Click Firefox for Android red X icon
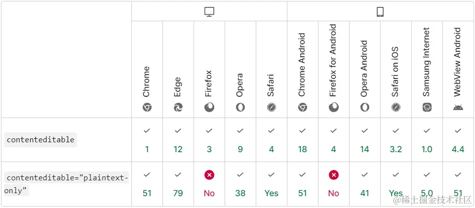Screen dimensions: 475x208 (334, 175)
